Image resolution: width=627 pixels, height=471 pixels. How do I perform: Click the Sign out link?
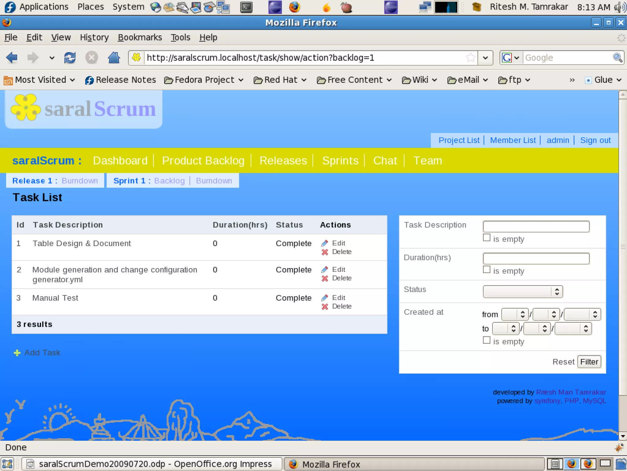(x=595, y=140)
